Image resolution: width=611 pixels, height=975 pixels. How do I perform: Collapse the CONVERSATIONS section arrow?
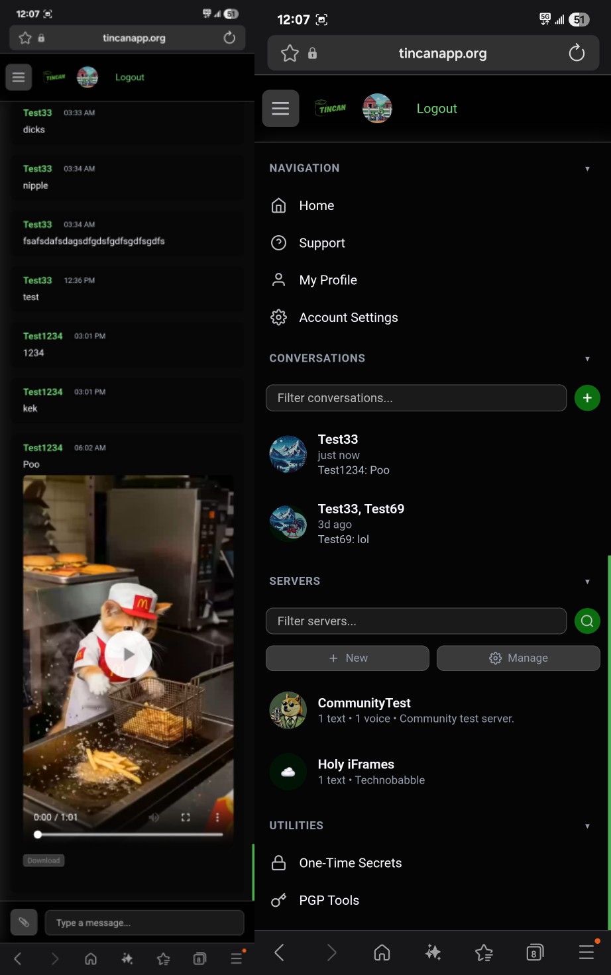coord(587,359)
